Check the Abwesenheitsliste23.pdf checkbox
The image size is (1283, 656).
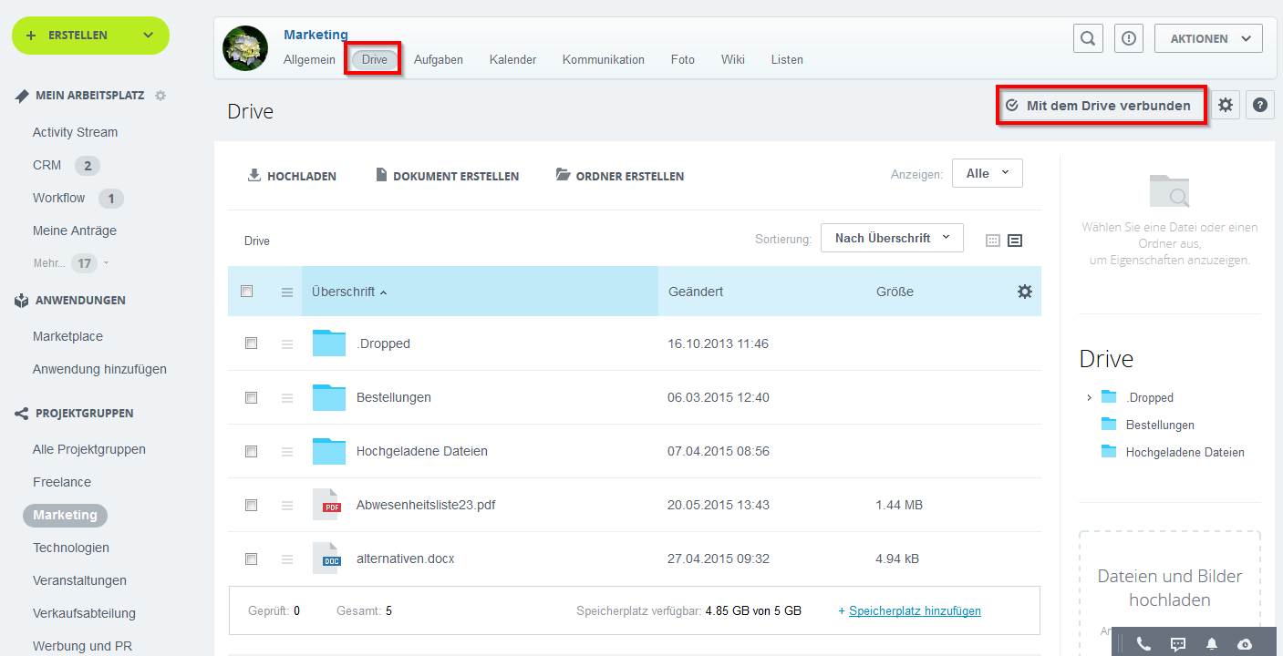pos(252,505)
